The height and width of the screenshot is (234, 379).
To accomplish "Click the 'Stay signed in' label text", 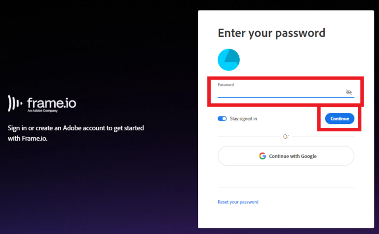I will coord(243,119).
